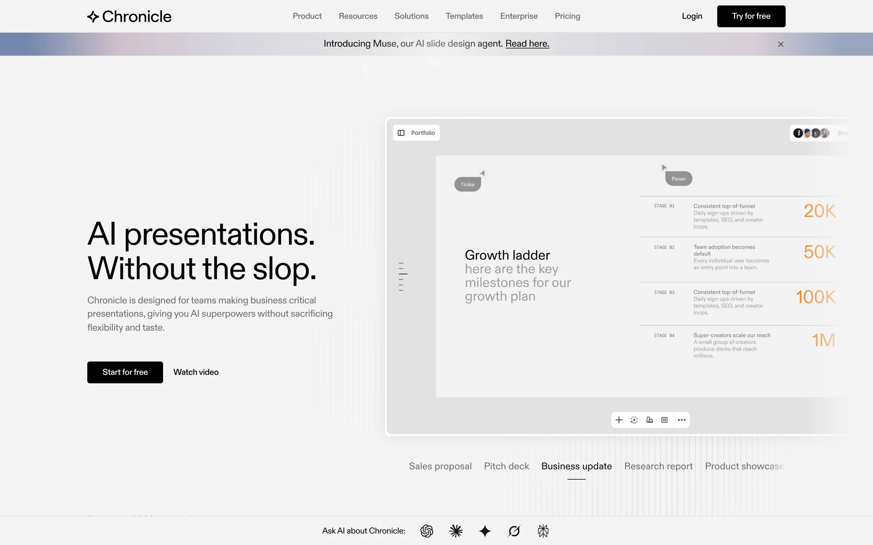Viewport: 873px width, 545px height.
Task: Open the Pricing page from navigation
Action: tap(567, 16)
